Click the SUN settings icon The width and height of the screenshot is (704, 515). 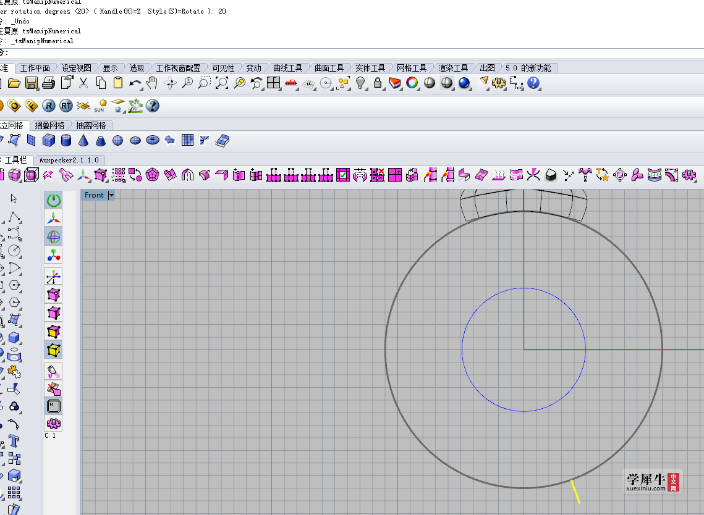tap(101, 106)
